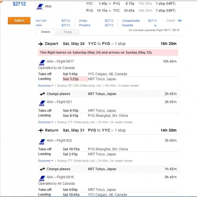The height and width of the screenshot is (197, 197).
Task: Click the magnifier icon beside Expedia
Action: click(x=155, y=25)
